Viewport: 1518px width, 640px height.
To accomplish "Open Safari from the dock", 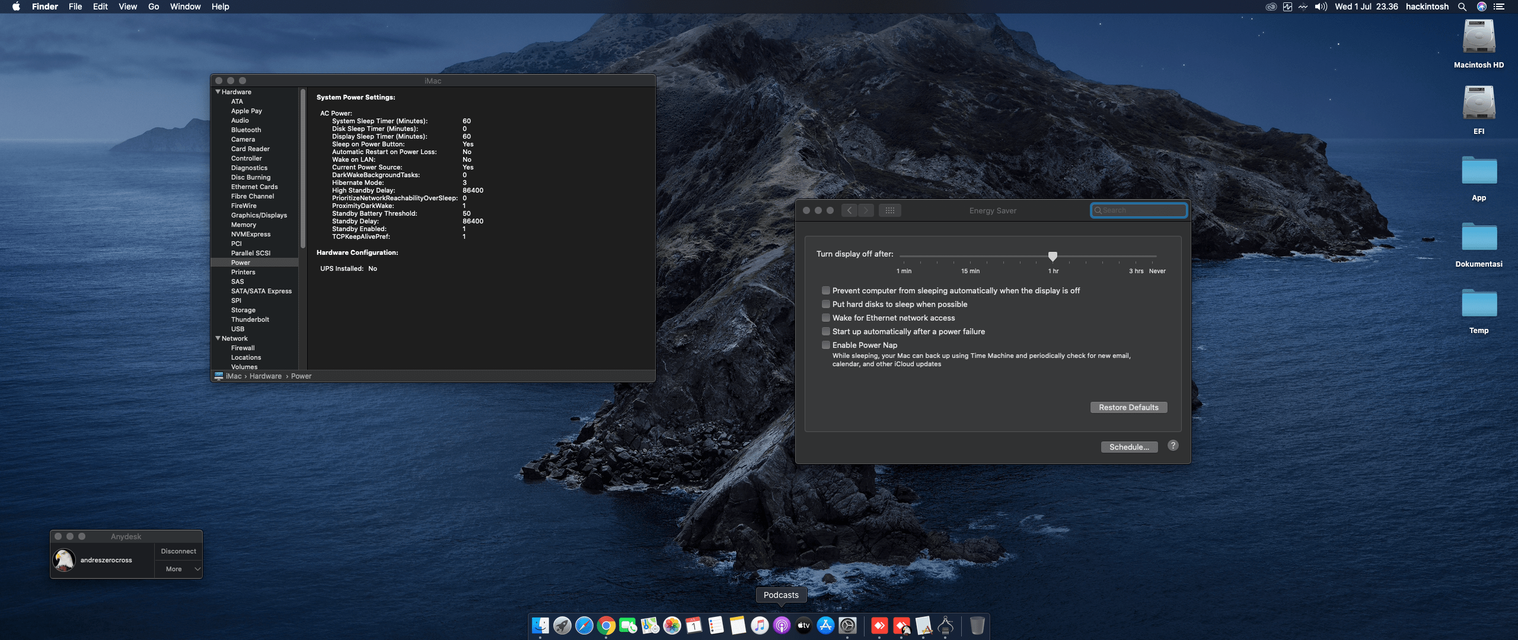I will point(584,626).
